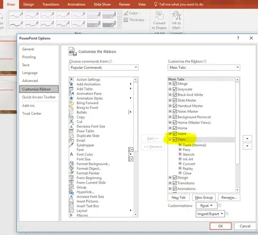
Task: Select Quick Access Toolbar options category
Action: coord(39,97)
